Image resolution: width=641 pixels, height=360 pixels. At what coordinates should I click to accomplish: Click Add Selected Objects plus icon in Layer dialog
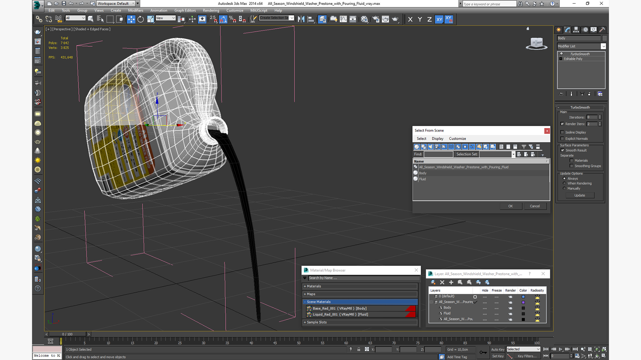451,282
